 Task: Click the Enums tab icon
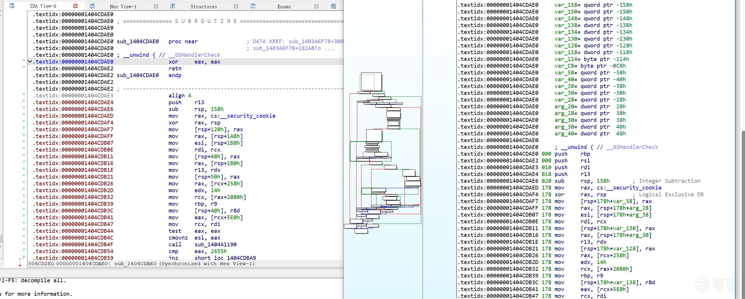point(253,6)
